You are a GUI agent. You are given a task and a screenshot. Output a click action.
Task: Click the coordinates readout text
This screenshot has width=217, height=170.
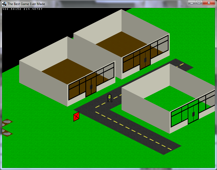pyautogui.click(x=22, y=9)
